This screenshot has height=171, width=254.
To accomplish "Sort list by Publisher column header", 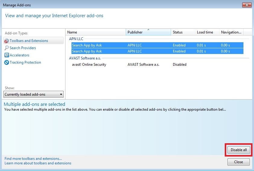I will pos(148,32).
